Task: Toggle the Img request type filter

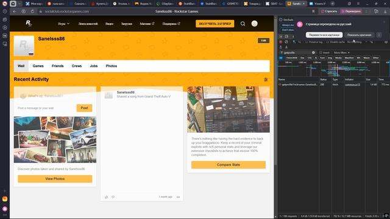Action: click(330, 58)
